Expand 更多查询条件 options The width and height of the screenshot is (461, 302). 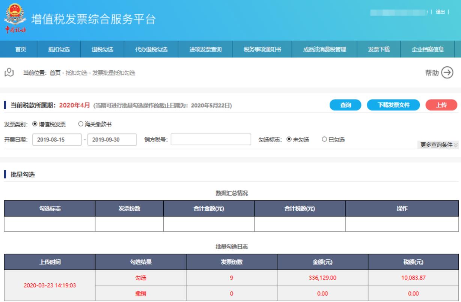point(438,145)
